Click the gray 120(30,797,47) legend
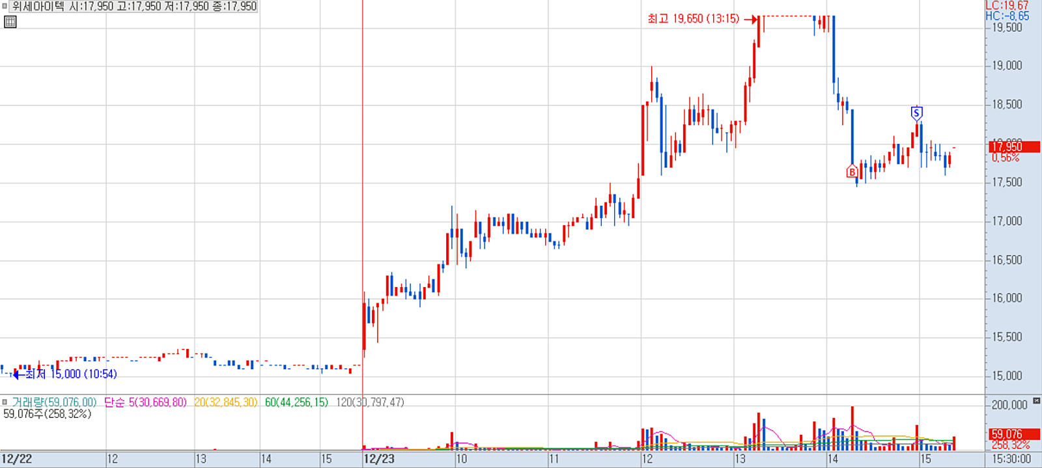 pos(370,402)
